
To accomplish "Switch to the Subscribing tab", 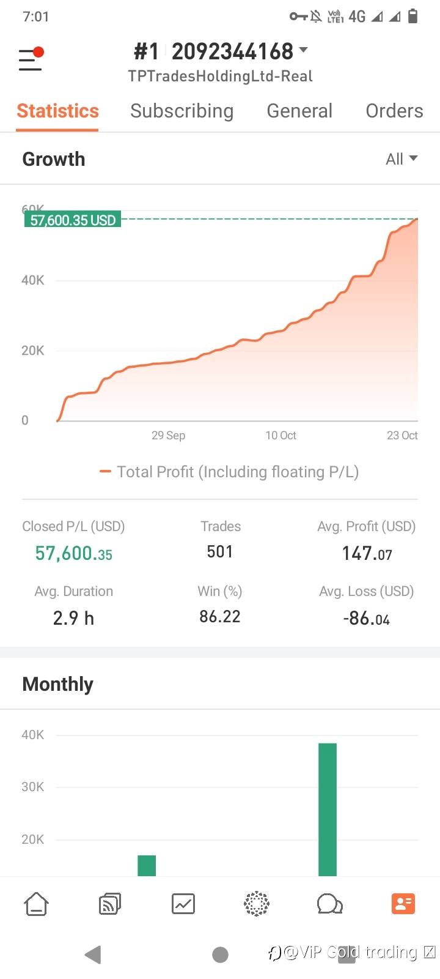I will tap(182, 111).
